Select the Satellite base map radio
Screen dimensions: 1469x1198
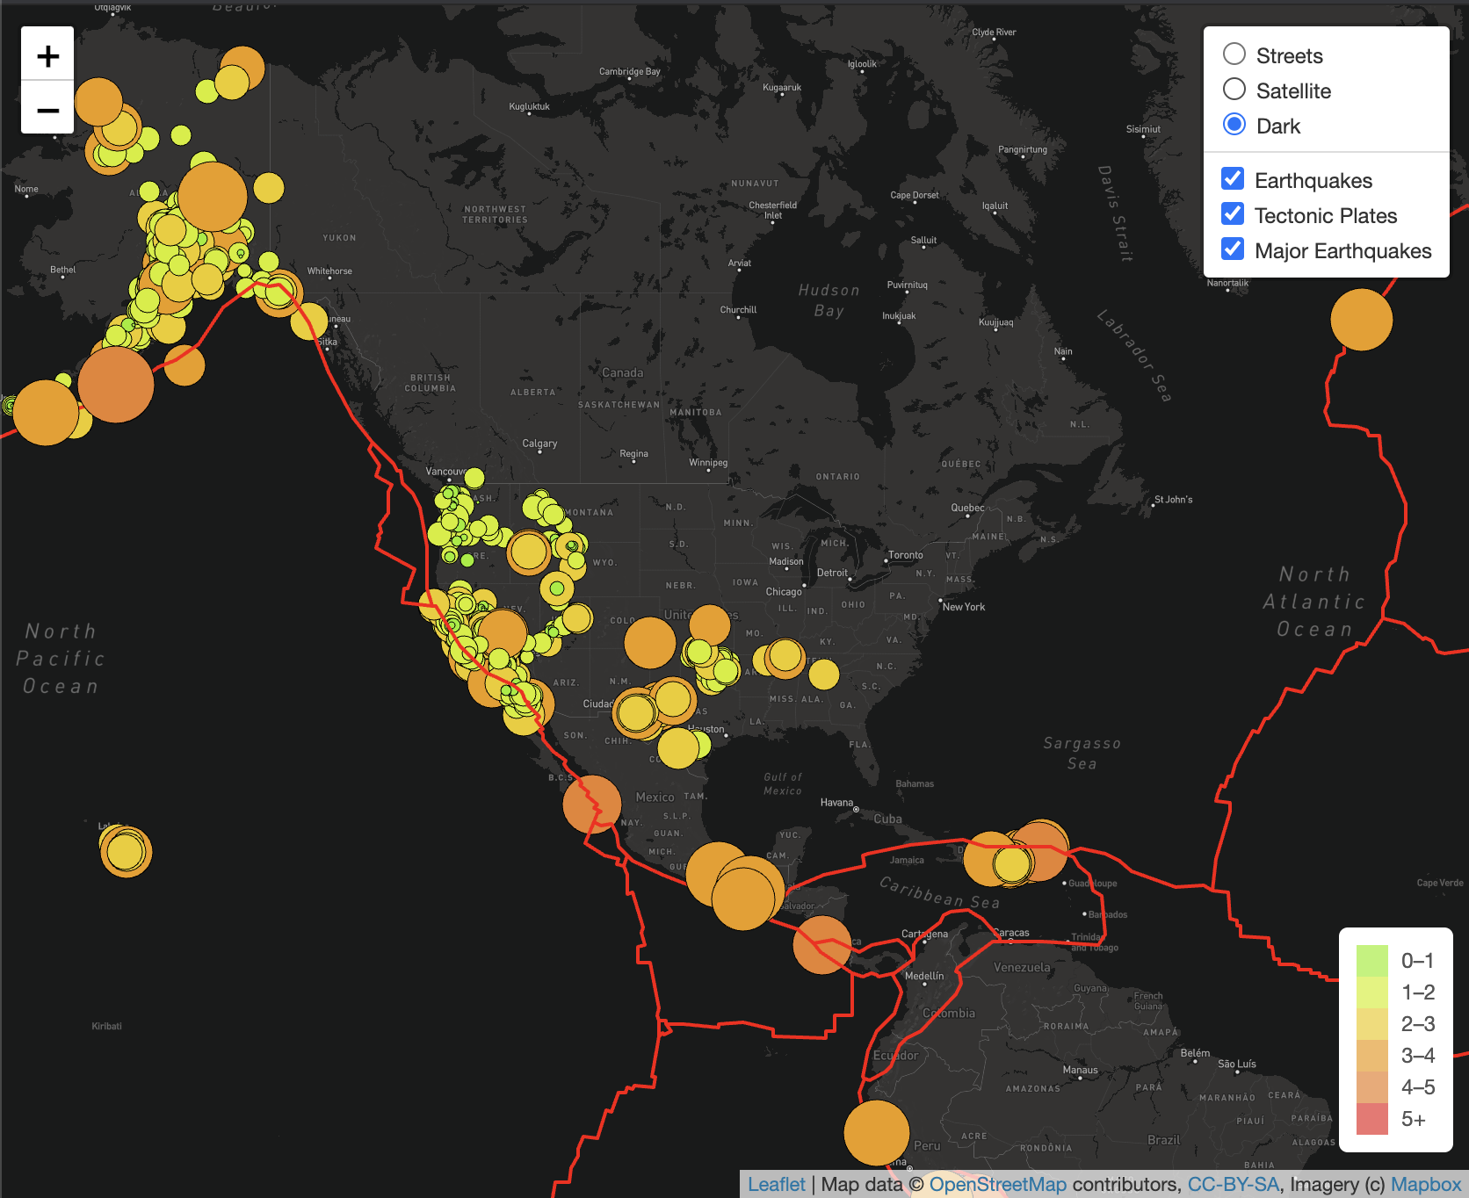pyautogui.click(x=1234, y=89)
